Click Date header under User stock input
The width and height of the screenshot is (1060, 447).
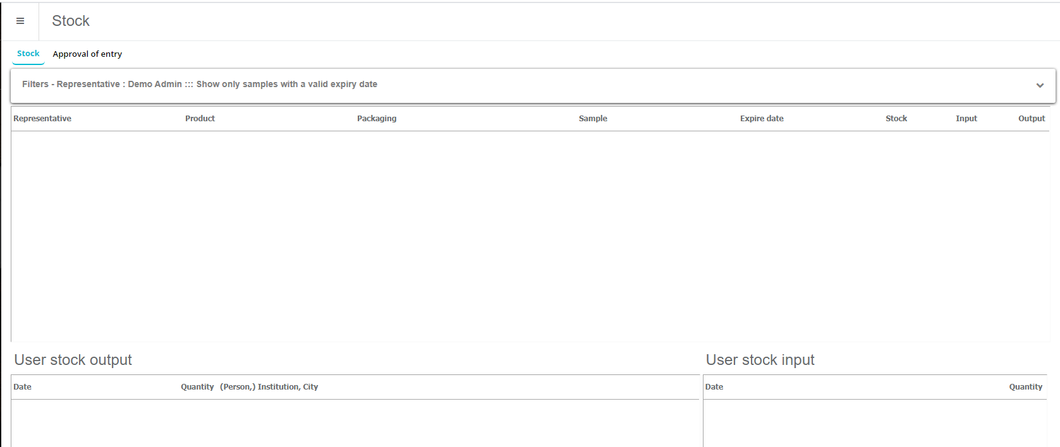(x=714, y=387)
